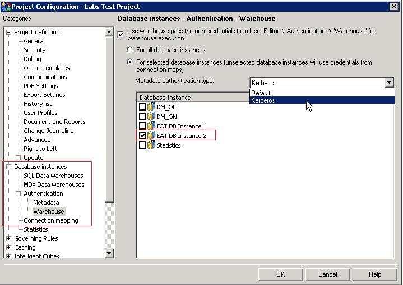
Task: Select 'For all database instances' radio button
Action: click(131, 50)
